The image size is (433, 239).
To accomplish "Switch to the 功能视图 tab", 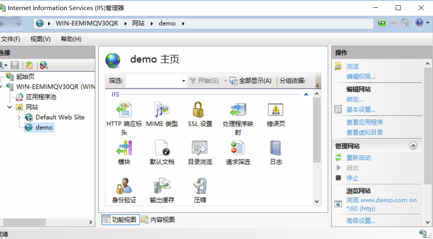I will 120,220.
